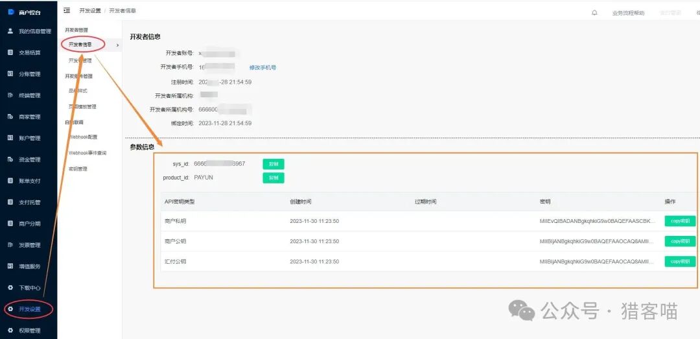Click the 自助联调 group label
Image resolution: width=700 pixels, height=339 pixels.
(74, 122)
